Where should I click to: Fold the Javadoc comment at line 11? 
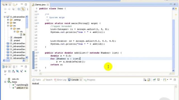[x=38, y=14]
